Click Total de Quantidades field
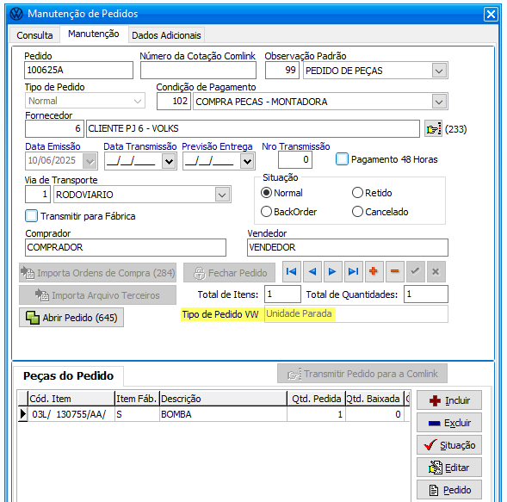Image resolution: width=507 pixels, height=502 pixels. coord(426,294)
